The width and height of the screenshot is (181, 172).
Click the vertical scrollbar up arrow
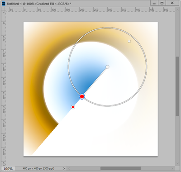tap(177, 10)
